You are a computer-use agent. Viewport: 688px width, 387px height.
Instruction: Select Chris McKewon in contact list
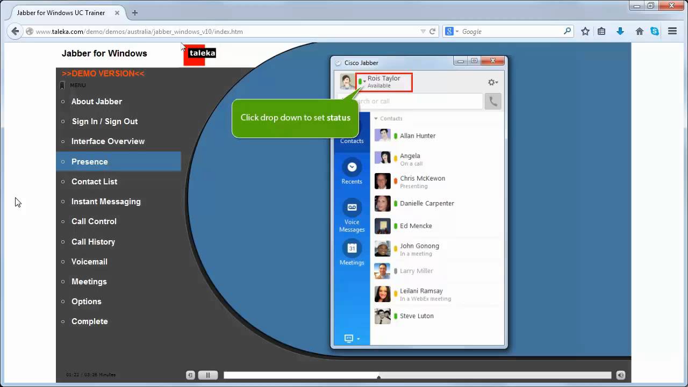tap(437, 181)
